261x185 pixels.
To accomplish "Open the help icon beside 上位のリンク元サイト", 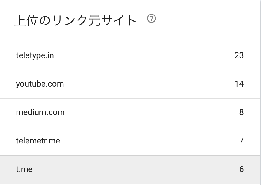I will click(152, 18).
